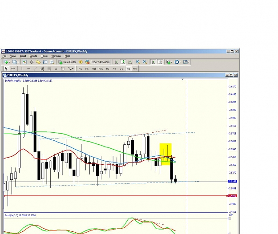Click the current price 2.5167 label
278x234 pixels.
click(x=233, y=181)
